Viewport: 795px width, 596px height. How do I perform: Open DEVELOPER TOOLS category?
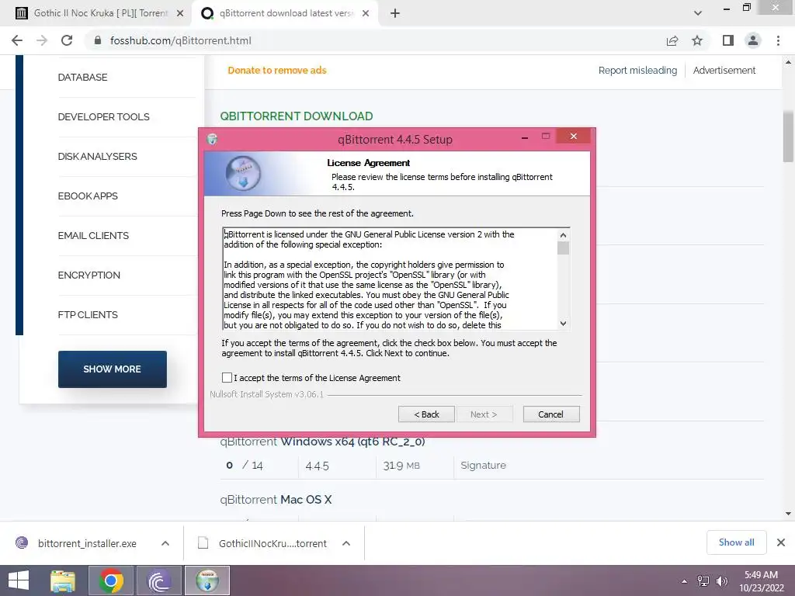click(103, 116)
